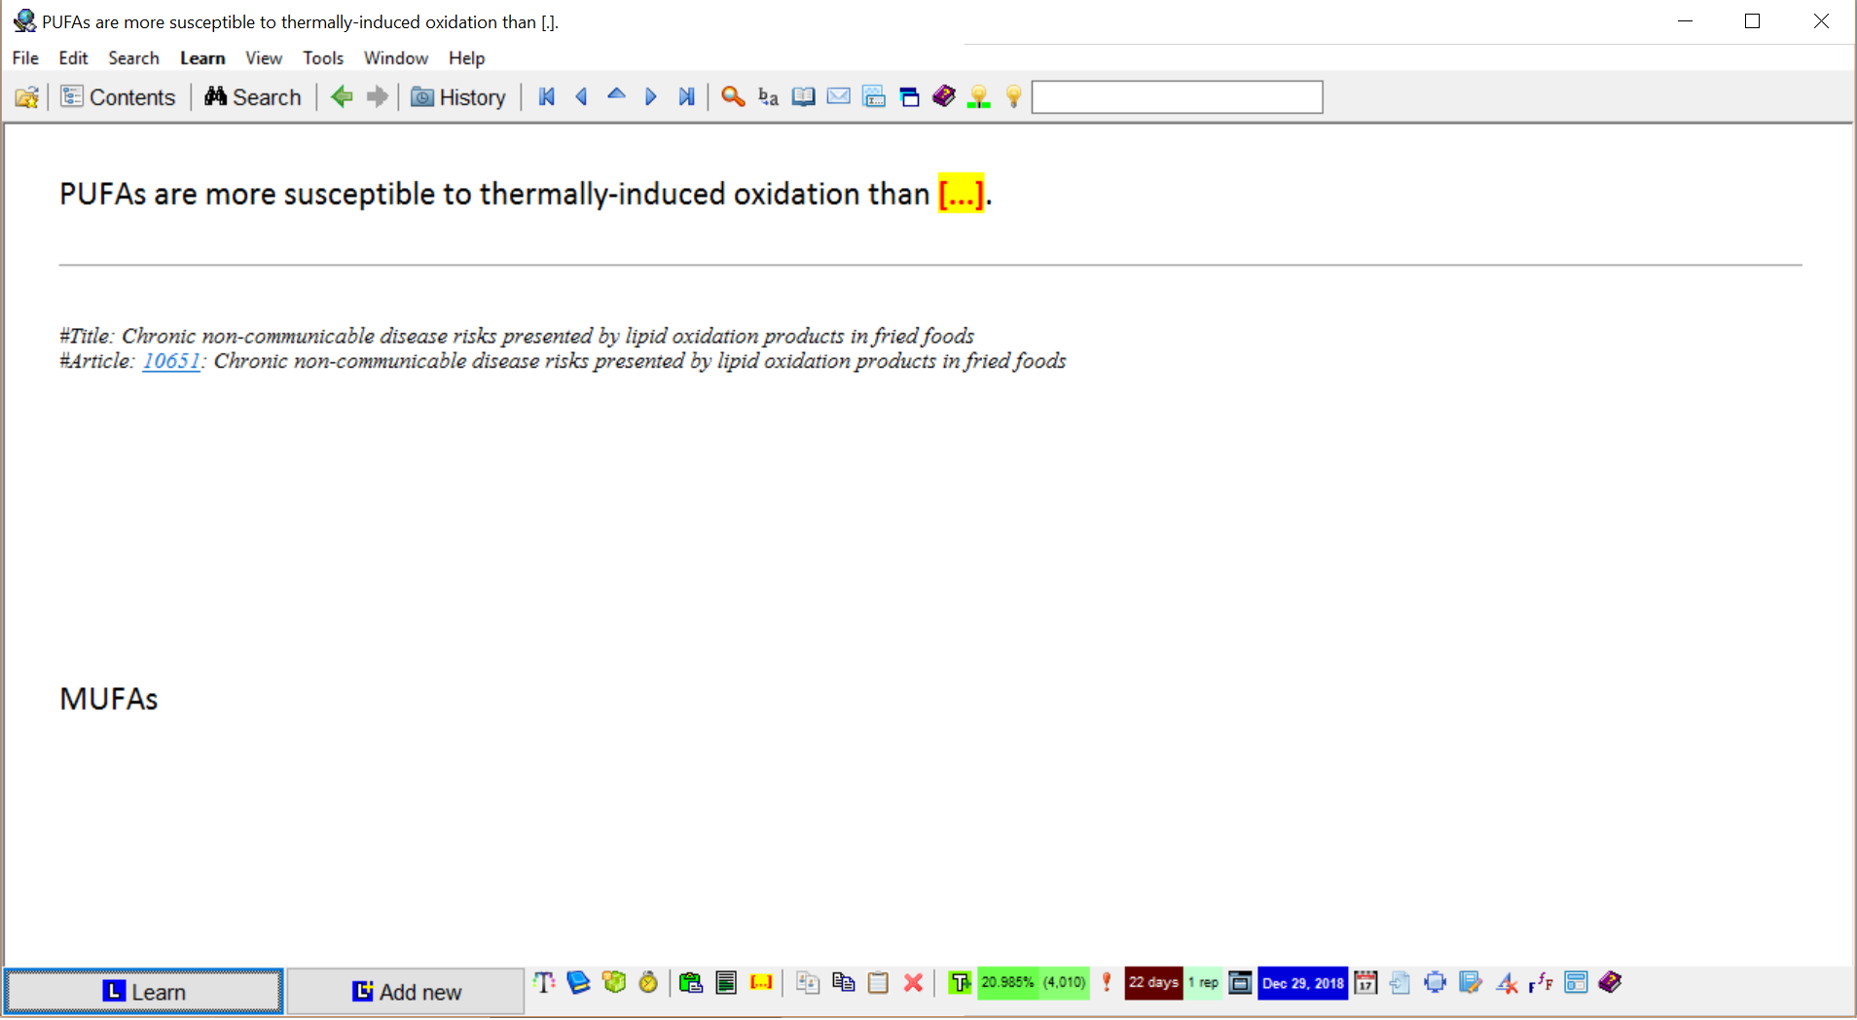
Task: Click the window layout icon in top toolbar
Action: coord(910,97)
